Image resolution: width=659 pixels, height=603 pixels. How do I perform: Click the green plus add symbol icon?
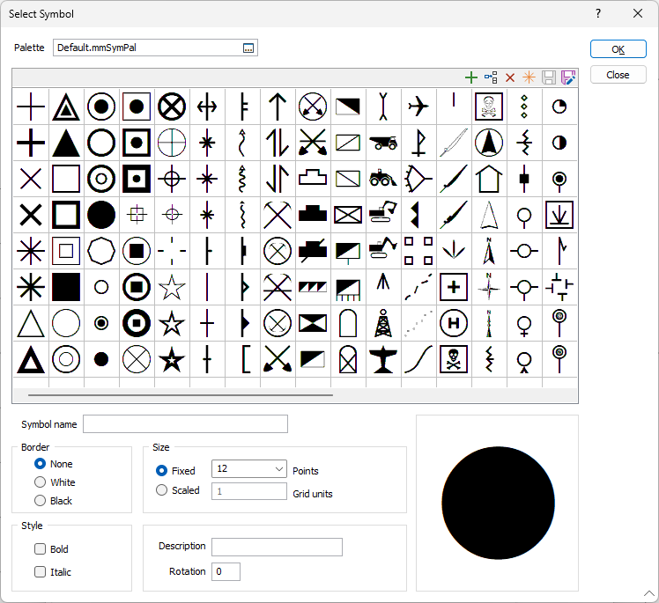(471, 77)
